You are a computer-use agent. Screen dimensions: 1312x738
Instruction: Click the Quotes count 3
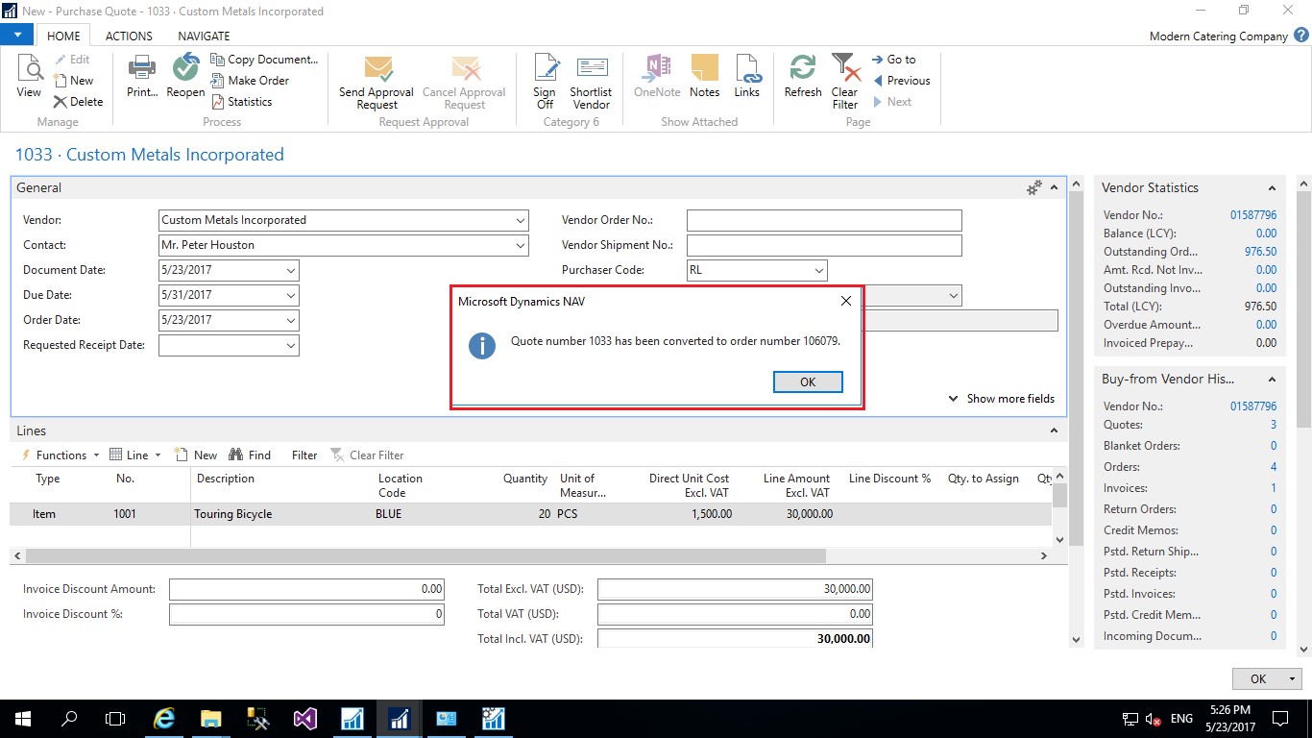pos(1274,425)
